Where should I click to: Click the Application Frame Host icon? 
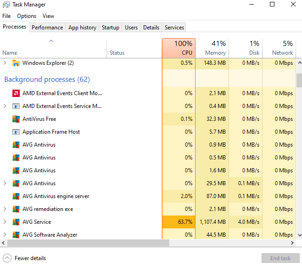click(x=16, y=132)
